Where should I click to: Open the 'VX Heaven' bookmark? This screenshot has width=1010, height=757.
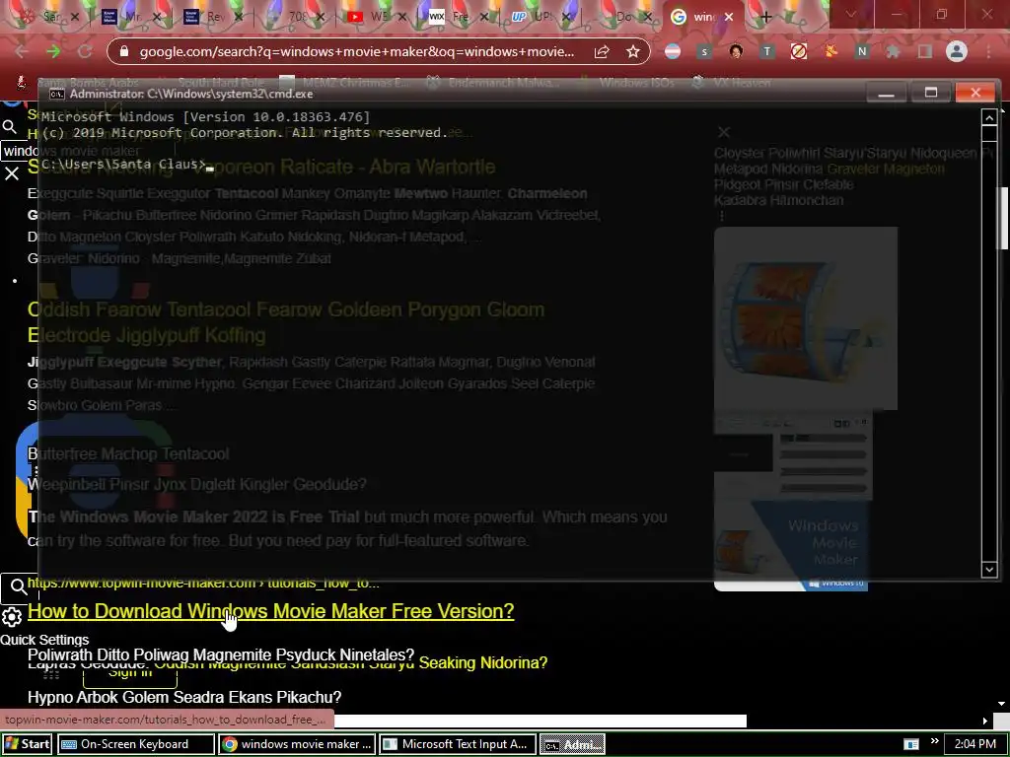tap(733, 83)
